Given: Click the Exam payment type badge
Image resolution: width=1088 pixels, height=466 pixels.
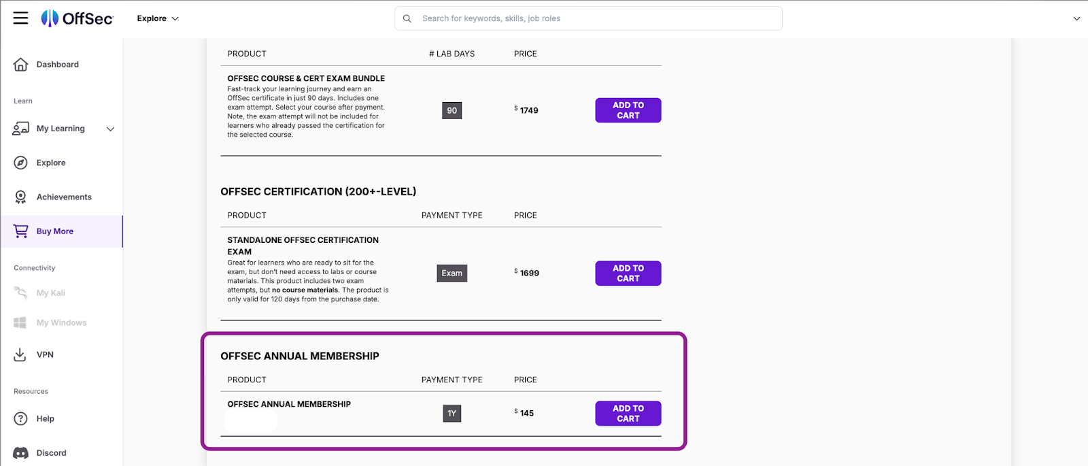Looking at the screenshot, I should tap(452, 273).
